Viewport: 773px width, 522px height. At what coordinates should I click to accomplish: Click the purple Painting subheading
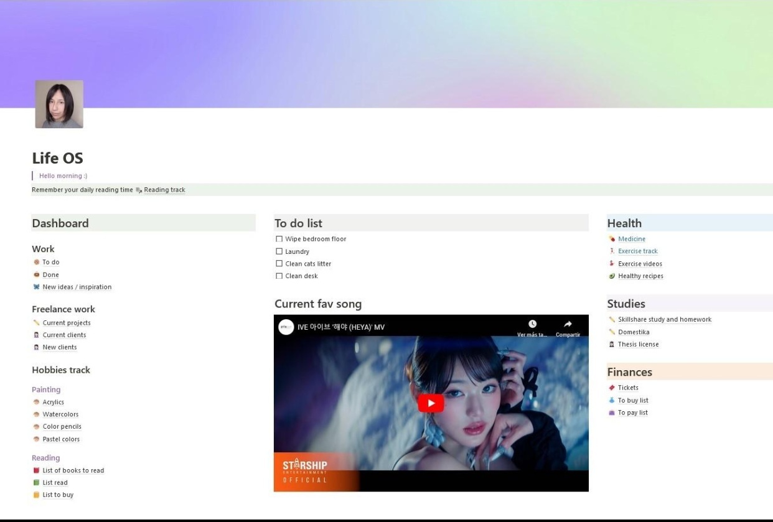(46, 390)
